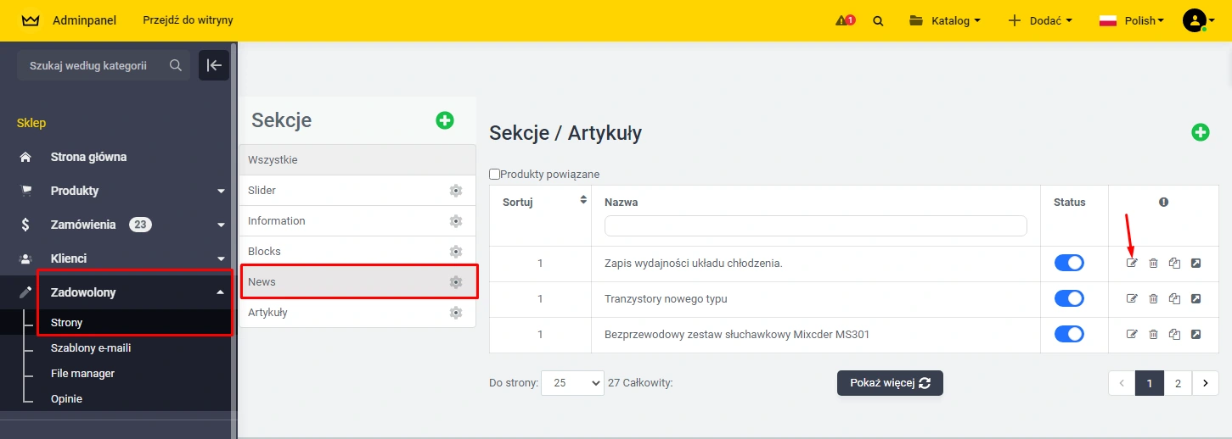Open Mixcder MS301 article external link icon

(x=1195, y=335)
